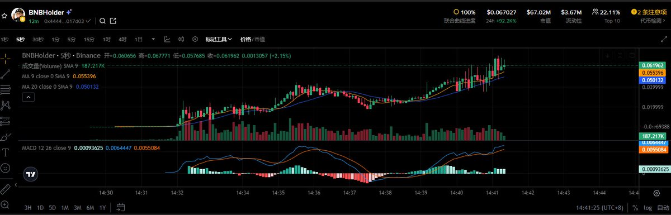
Task: Click the orange 0.055396 MA label
Action: point(653,73)
